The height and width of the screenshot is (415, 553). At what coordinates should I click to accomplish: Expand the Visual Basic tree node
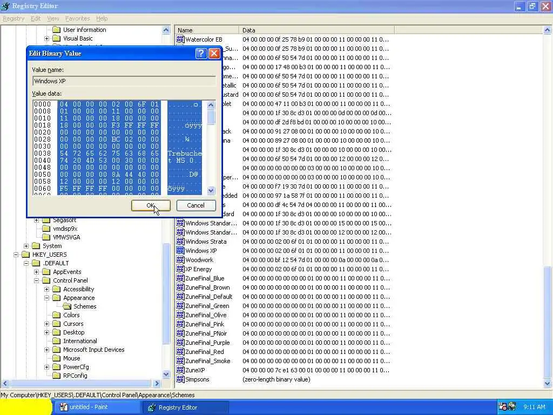point(46,38)
